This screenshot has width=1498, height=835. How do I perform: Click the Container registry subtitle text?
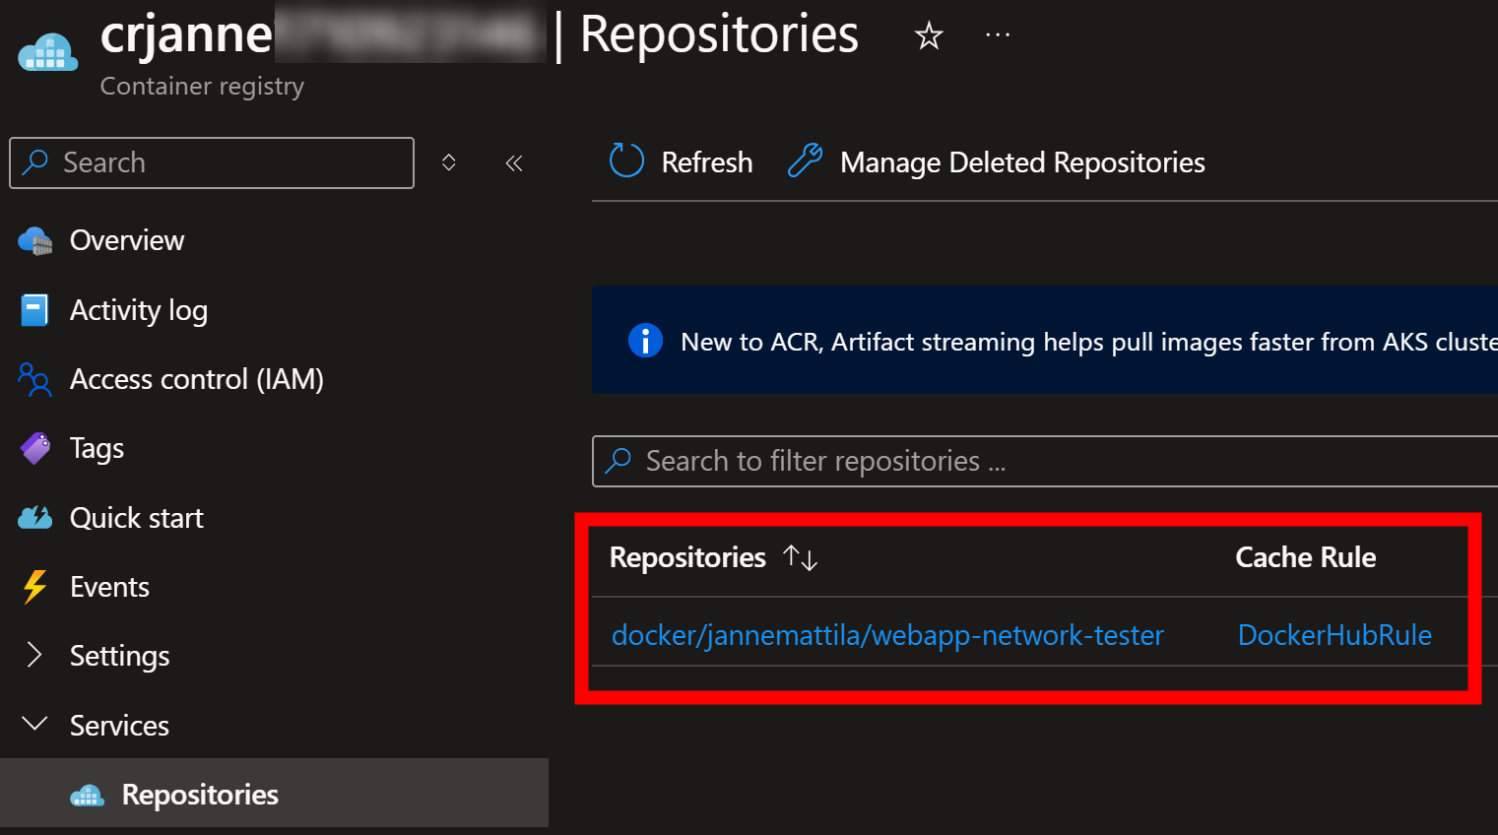point(202,87)
